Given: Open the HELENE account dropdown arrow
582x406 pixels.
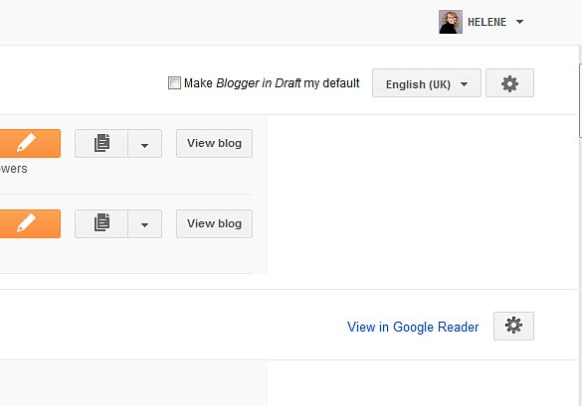Looking at the screenshot, I should pyautogui.click(x=519, y=22).
